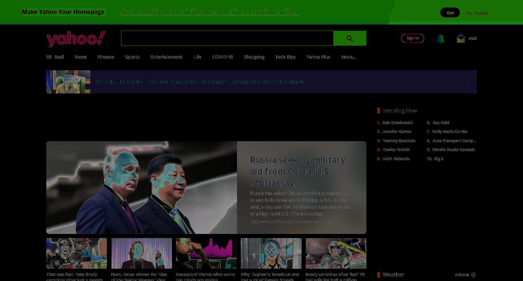Click trending topic Auto Transport Comp...

(x=454, y=140)
